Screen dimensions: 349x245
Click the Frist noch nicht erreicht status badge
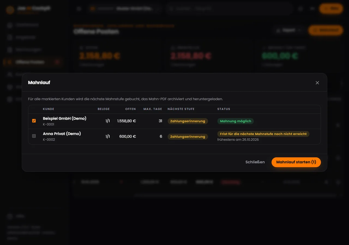click(x=263, y=134)
